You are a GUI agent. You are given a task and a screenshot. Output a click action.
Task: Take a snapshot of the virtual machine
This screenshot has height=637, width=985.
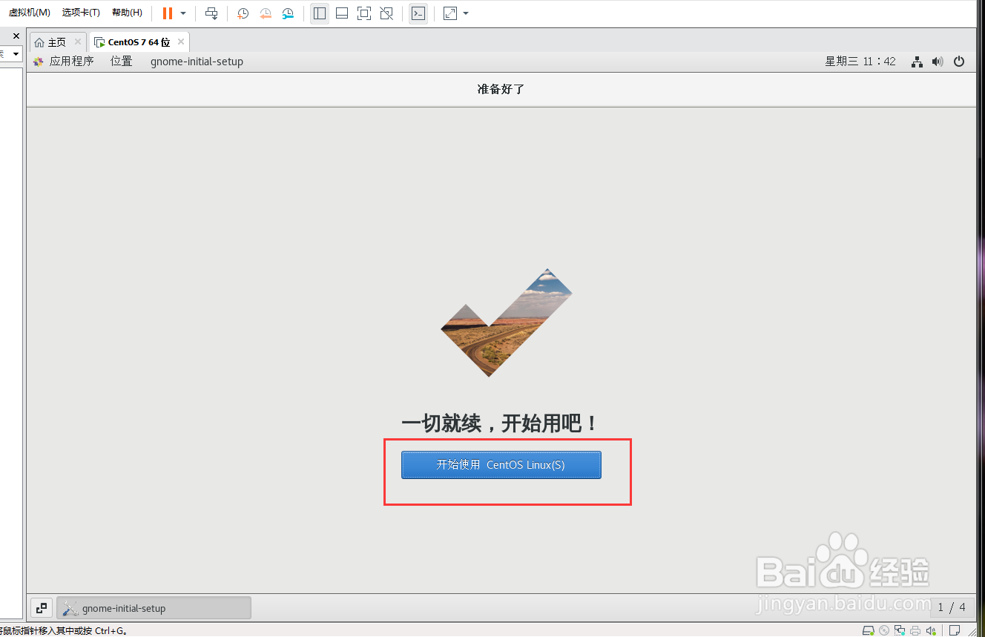pyautogui.click(x=243, y=13)
